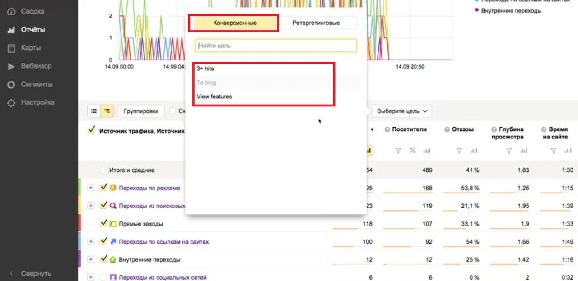Viewport: 578px width, 281px height.
Task: Click the magnifier icon of Переходы из поисковых
Action: click(x=113, y=206)
